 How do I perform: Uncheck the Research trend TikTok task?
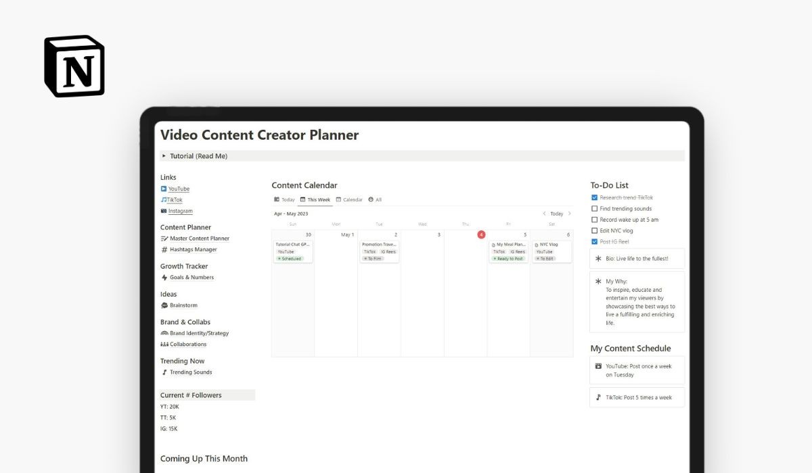(593, 197)
